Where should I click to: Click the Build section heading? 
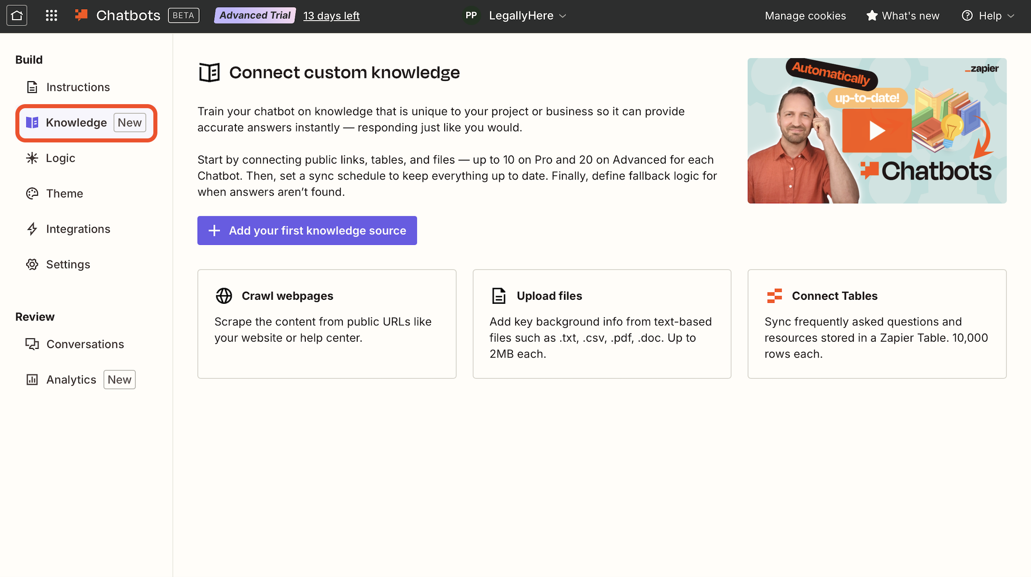[29, 60]
